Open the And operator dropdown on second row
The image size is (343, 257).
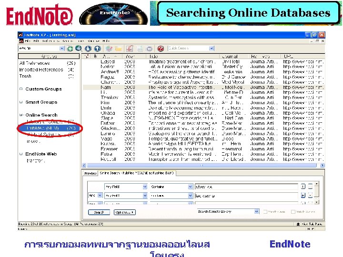(100, 196)
